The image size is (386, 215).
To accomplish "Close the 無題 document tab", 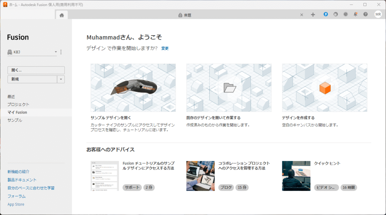I will (302, 15).
